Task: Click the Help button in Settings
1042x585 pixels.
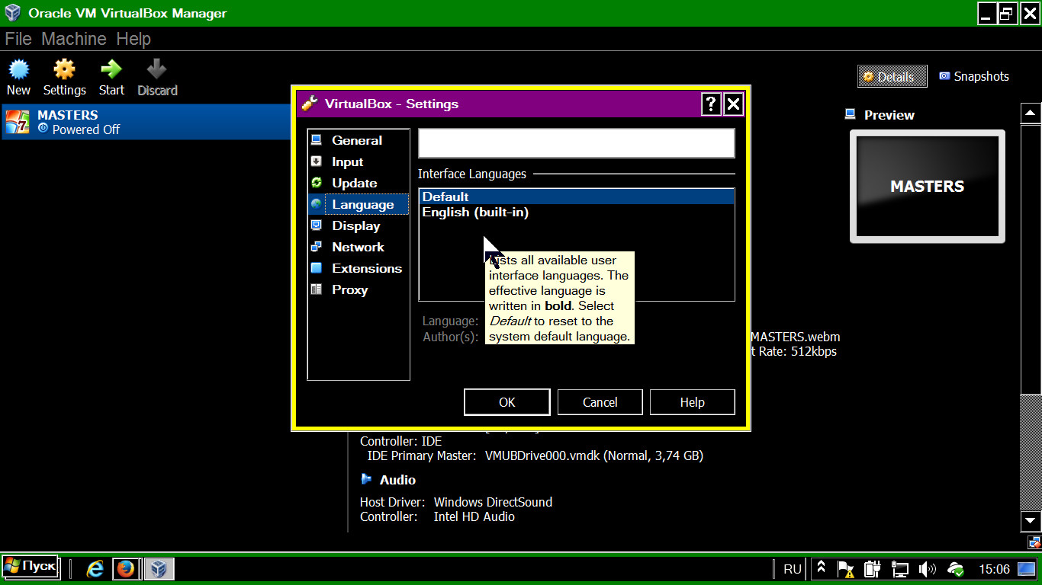Action: (x=693, y=402)
